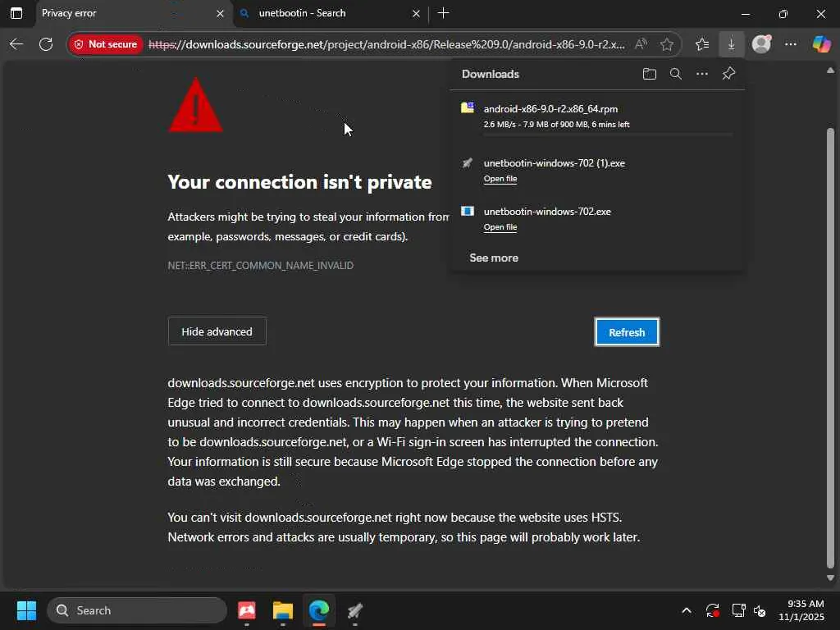This screenshot has width=840, height=630.
Task: Add this page to favorites star icon
Action: tap(666, 44)
